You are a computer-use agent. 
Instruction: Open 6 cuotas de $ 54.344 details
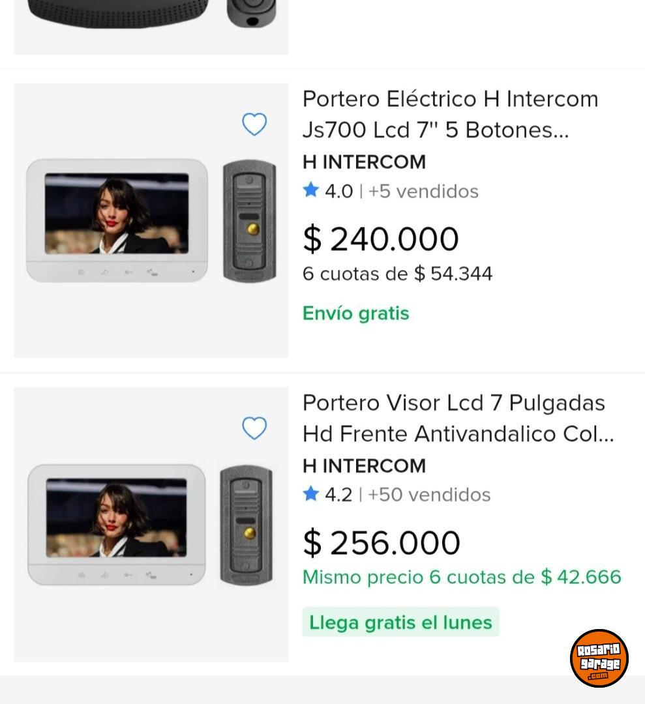tap(397, 274)
